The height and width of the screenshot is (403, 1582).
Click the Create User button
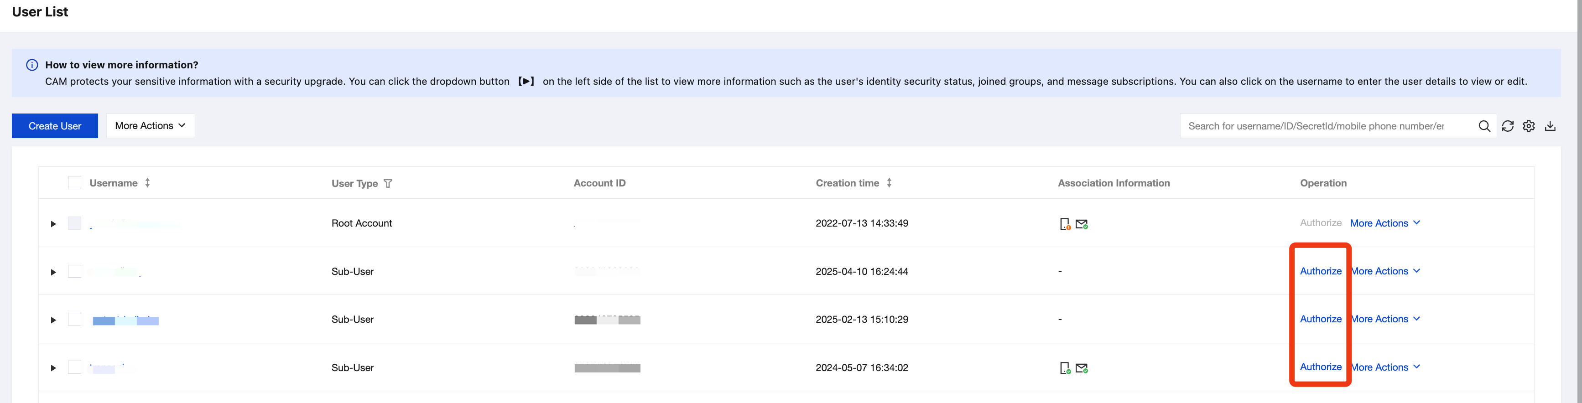tap(55, 126)
